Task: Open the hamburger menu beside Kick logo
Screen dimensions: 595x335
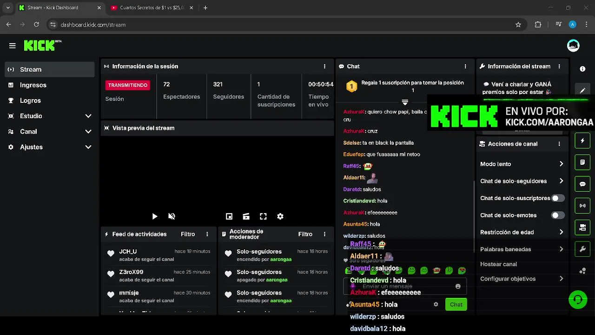Action: pyautogui.click(x=13, y=46)
